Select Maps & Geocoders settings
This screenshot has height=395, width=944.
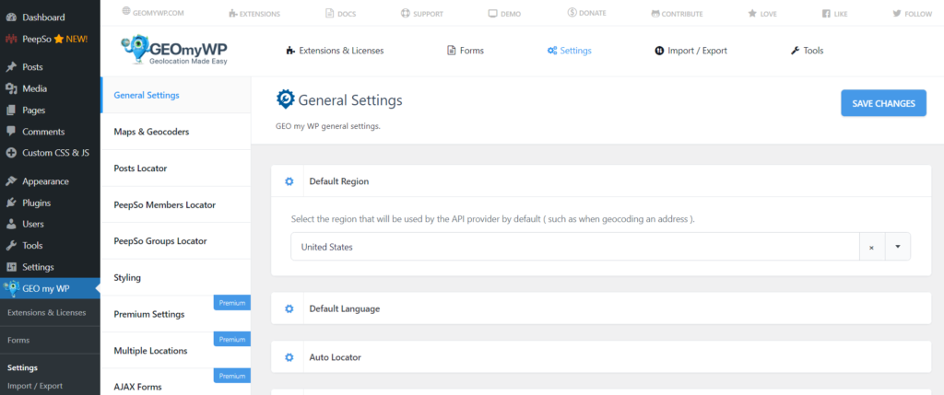(175, 132)
